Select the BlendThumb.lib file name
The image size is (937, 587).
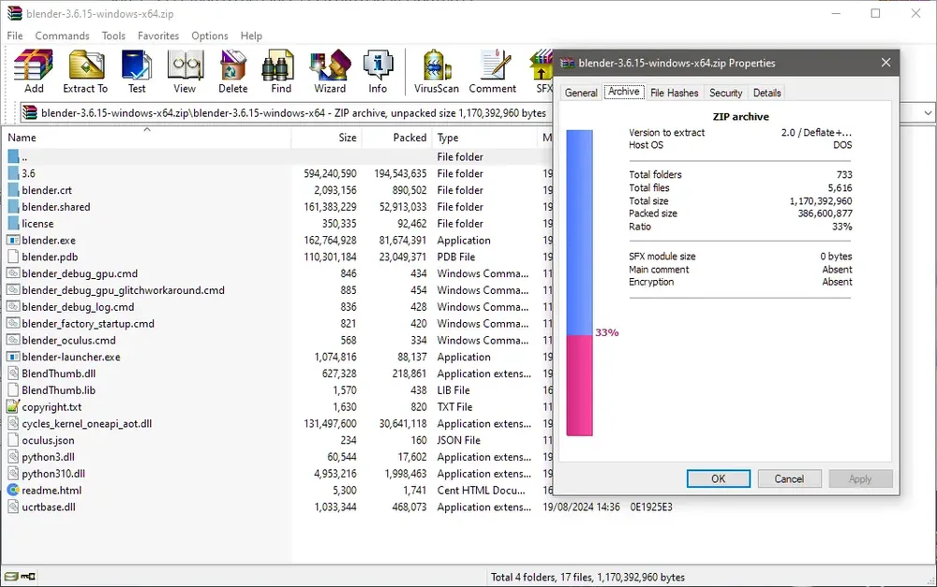58,390
